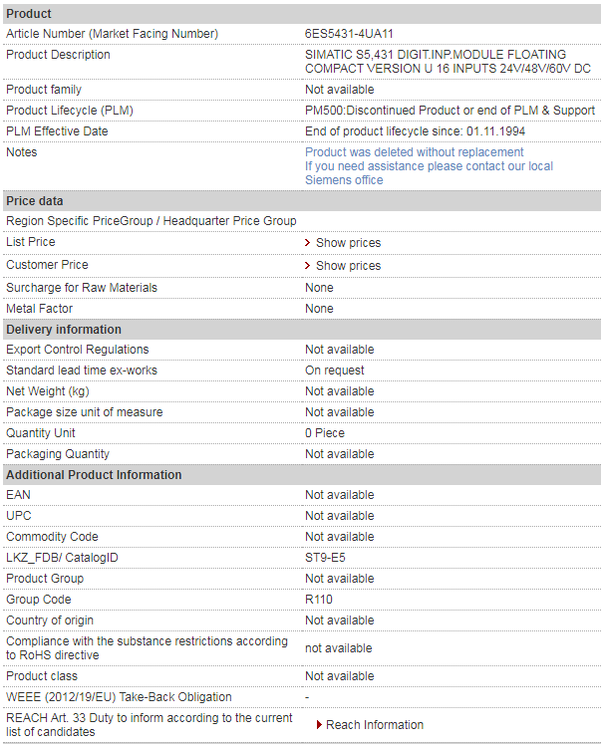Click the Price data section header
605x744 pixels.
(302, 201)
